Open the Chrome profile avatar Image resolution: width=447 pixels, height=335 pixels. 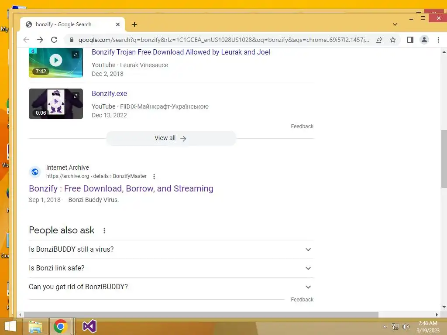(x=424, y=40)
